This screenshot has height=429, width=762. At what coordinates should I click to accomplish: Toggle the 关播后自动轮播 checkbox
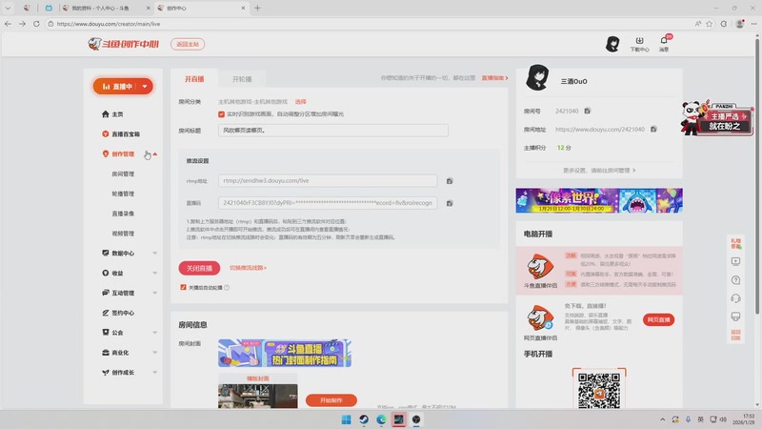(x=183, y=288)
